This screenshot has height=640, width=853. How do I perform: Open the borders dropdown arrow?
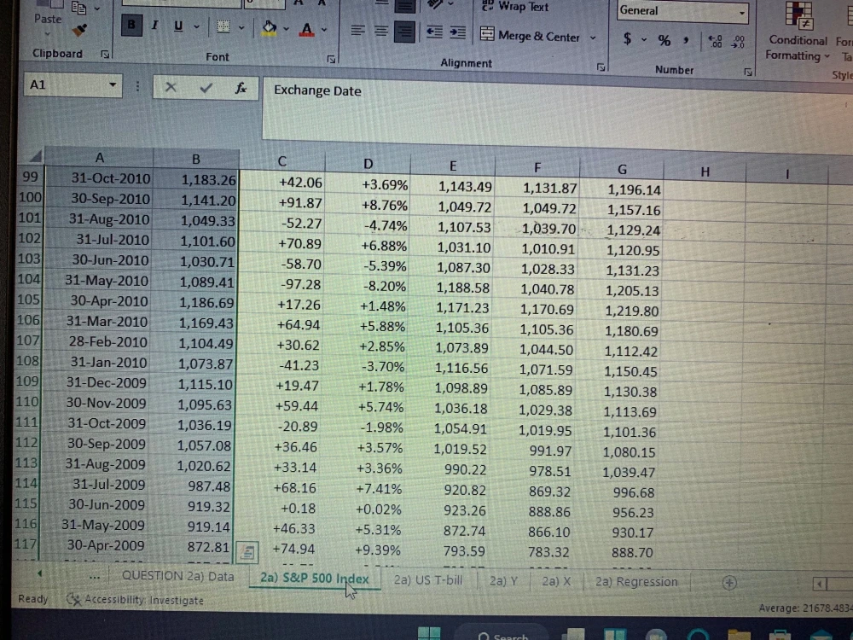241,28
